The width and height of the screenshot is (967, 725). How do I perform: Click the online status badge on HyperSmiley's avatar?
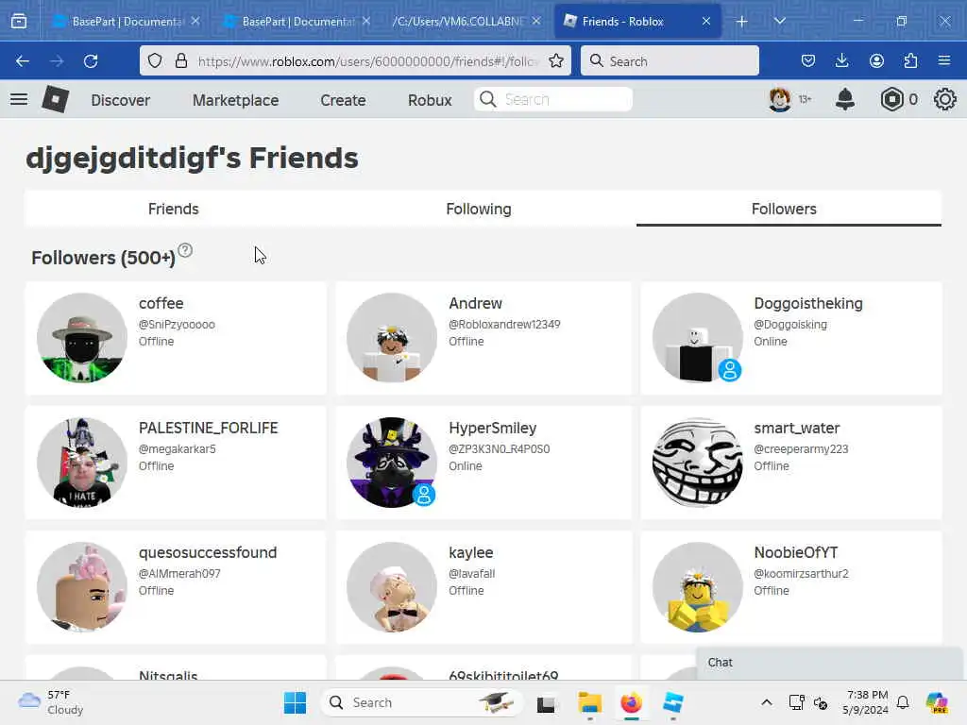(x=424, y=495)
